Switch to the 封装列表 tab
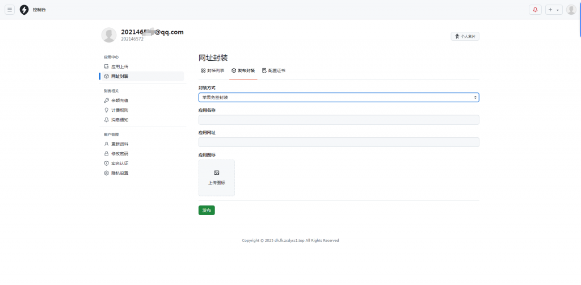 [213, 70]
